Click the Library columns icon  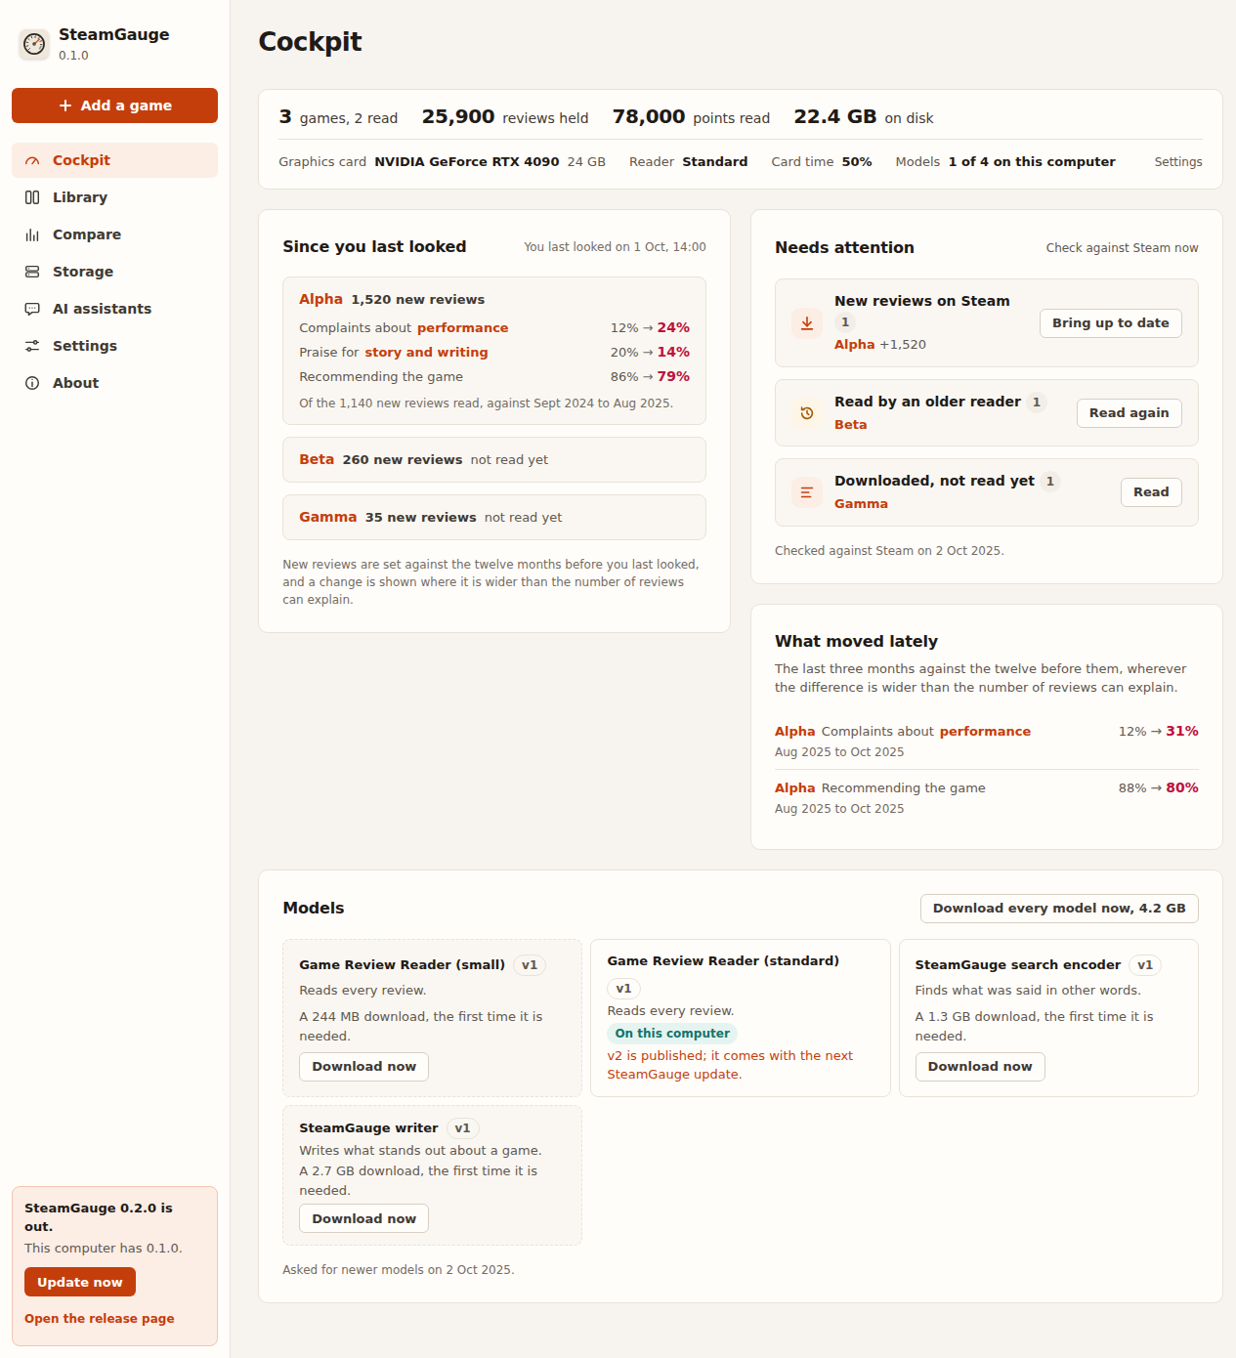[x=32, y=197]
